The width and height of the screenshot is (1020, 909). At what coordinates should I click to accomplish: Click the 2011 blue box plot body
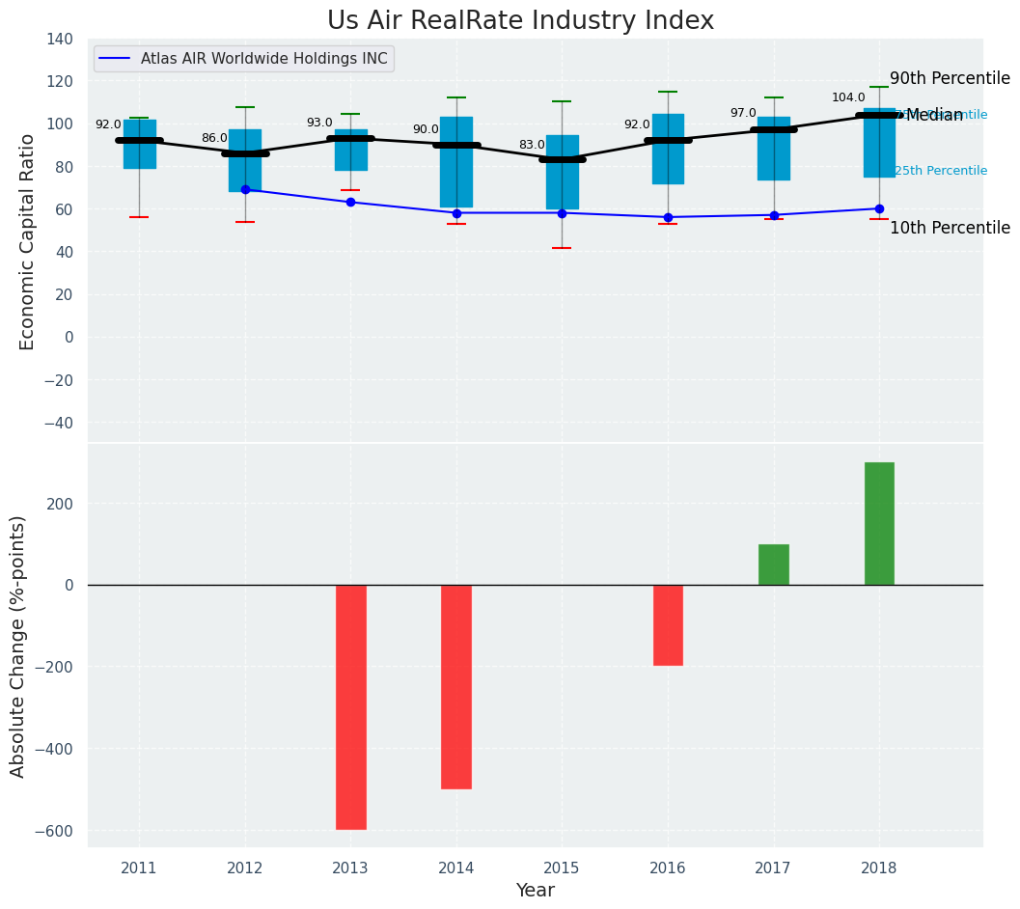pos(140,144)
